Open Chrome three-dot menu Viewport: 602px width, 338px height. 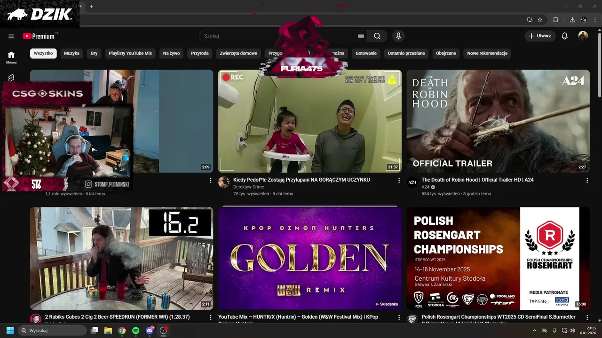click(594, 20)
